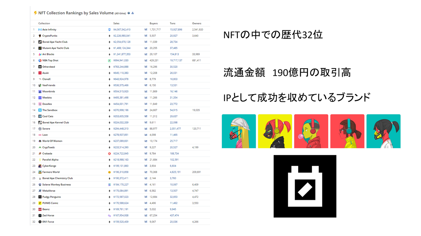Click the Avalanche blockchain icon in Crabada row
The width and height of the screenshot is (421, 236).
(109, 154)
